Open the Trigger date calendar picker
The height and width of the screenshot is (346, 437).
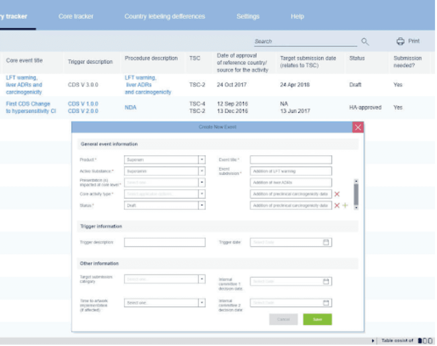(326, 242)
